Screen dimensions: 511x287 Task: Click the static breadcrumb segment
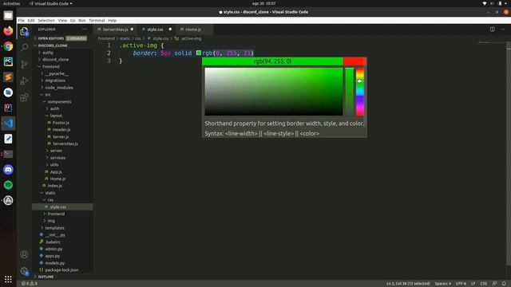(x=125, y=38)
